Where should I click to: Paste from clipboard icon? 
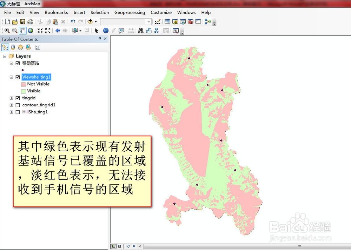click(55, 21)
